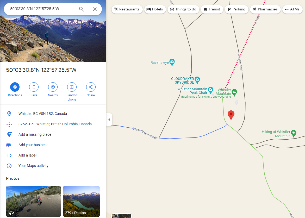This screenshot has width=305, height=218.
Task: Filter map by Hotels
Action: pos(155,9)
